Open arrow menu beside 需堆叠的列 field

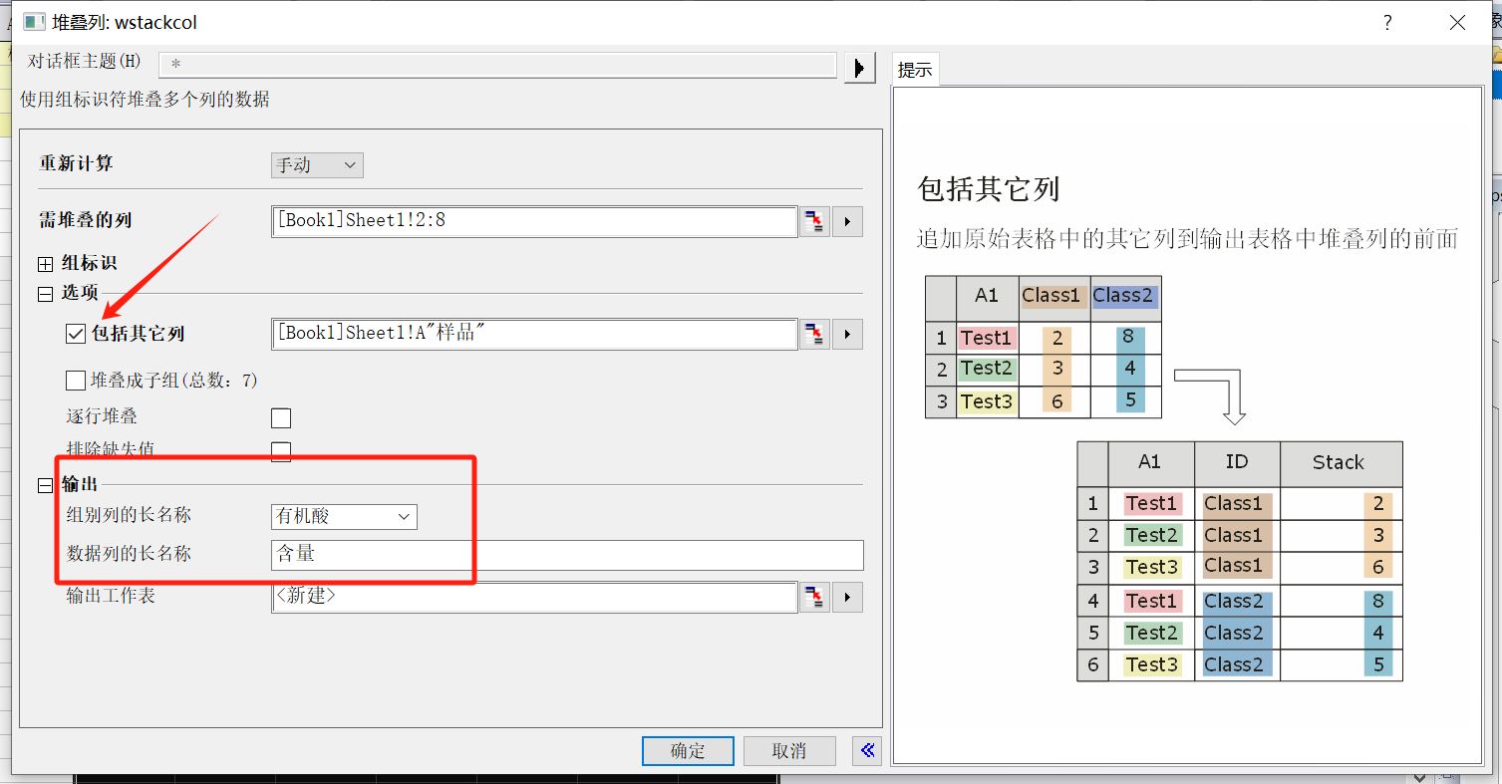pyautogui.click(x=847, y=221)
